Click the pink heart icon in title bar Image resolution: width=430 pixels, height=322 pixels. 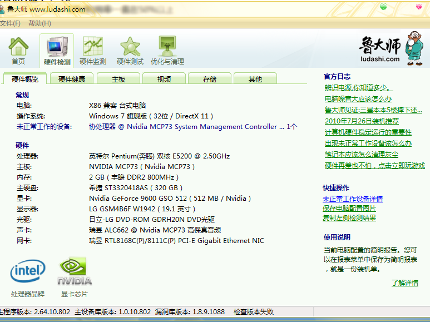click(x=419, y=7)
